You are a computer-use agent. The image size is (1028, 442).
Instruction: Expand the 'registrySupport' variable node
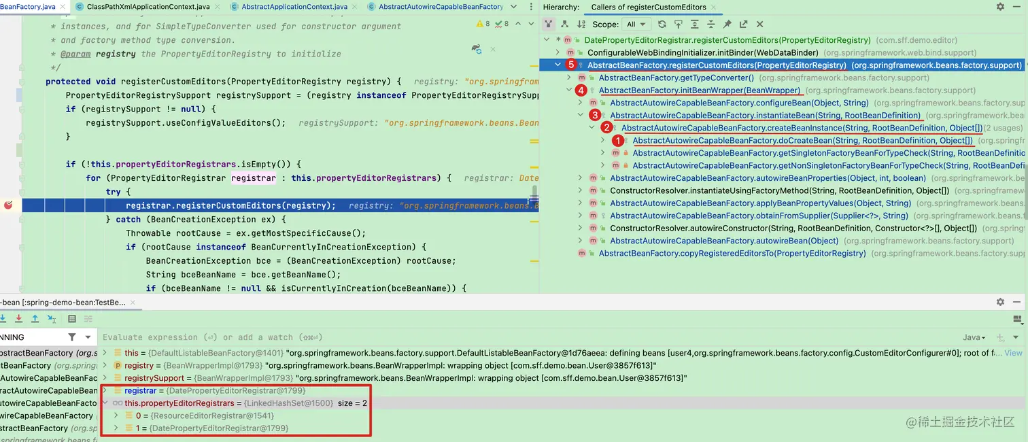click(105, 378)
